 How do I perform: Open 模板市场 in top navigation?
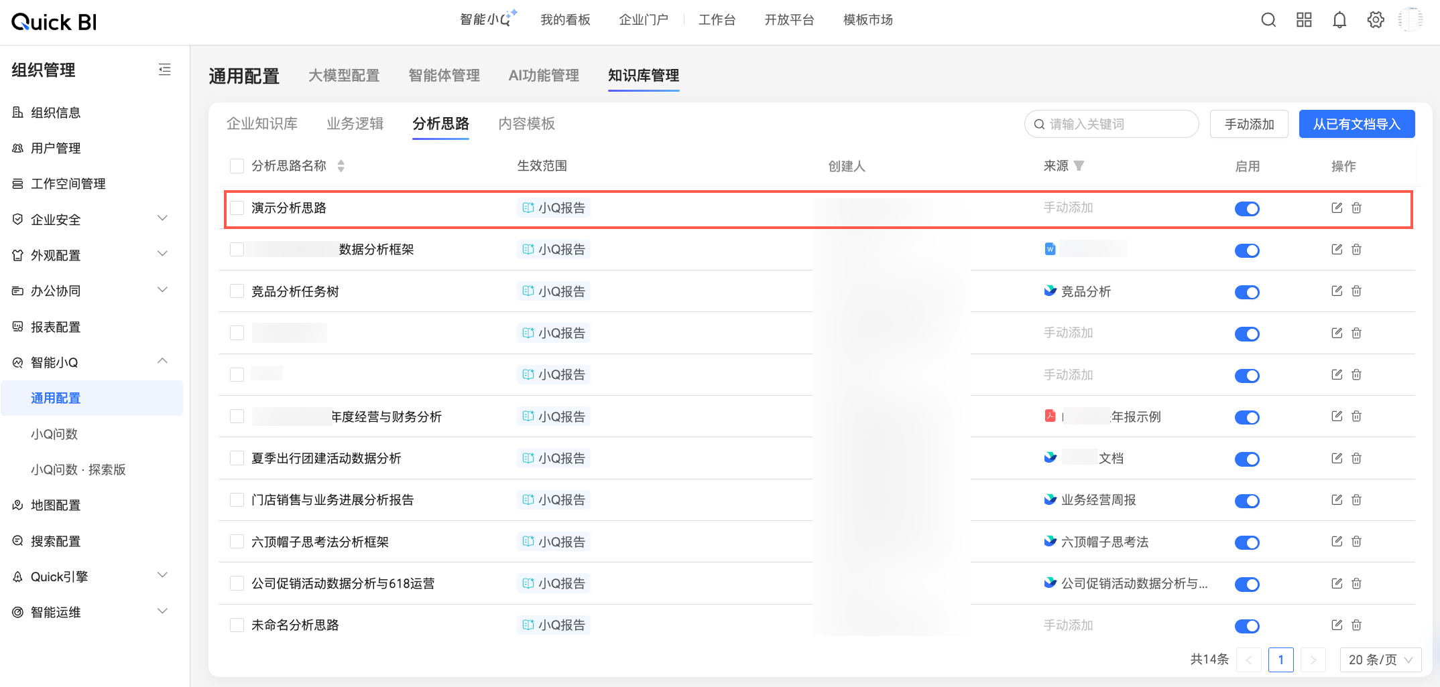tap(868, 20)
